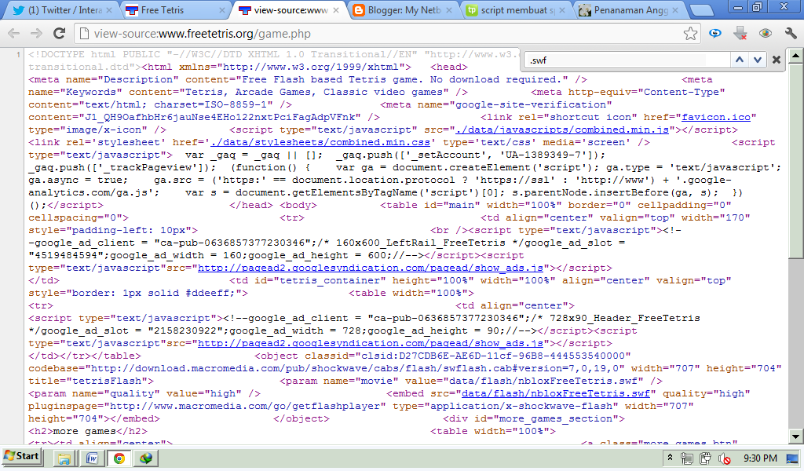Click the show desktop tray icon
This screenshot has height=471, width=804.
pyautogui.click(x=793, y=458)
